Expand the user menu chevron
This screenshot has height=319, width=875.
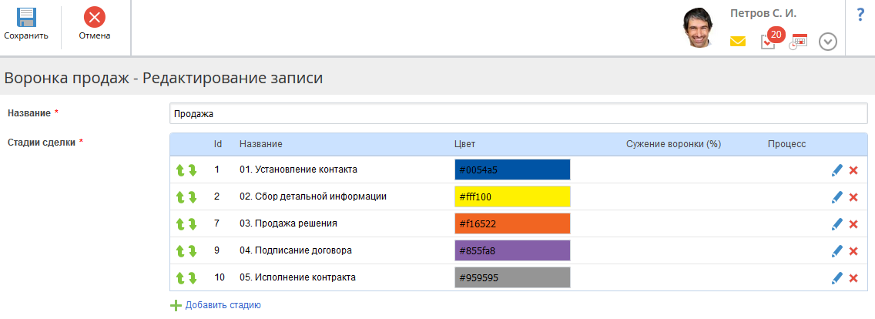(828, 42)
